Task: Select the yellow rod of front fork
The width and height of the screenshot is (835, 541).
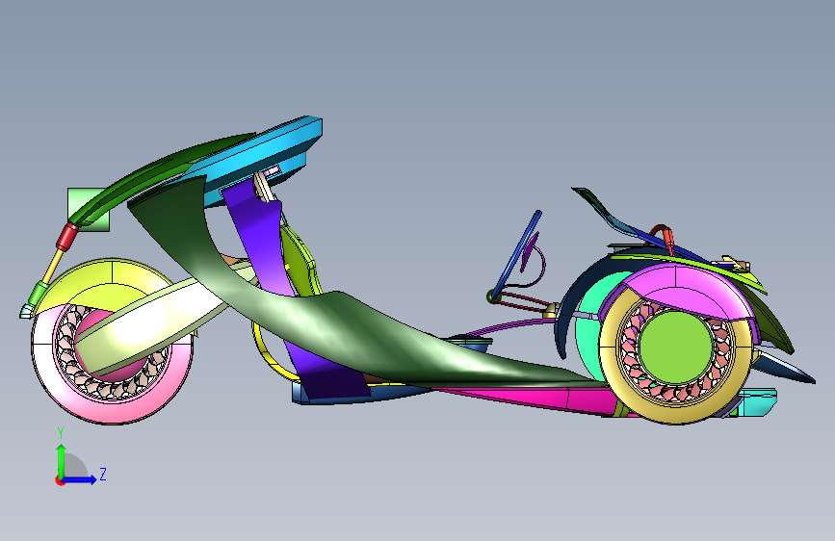Action: [52, 266]
